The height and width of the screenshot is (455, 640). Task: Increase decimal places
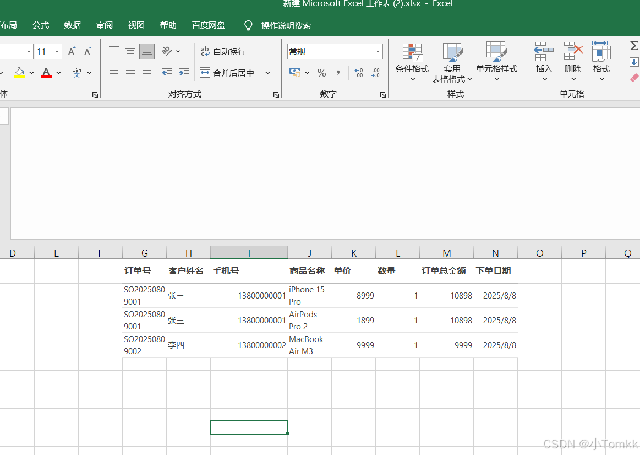point(358,73)
